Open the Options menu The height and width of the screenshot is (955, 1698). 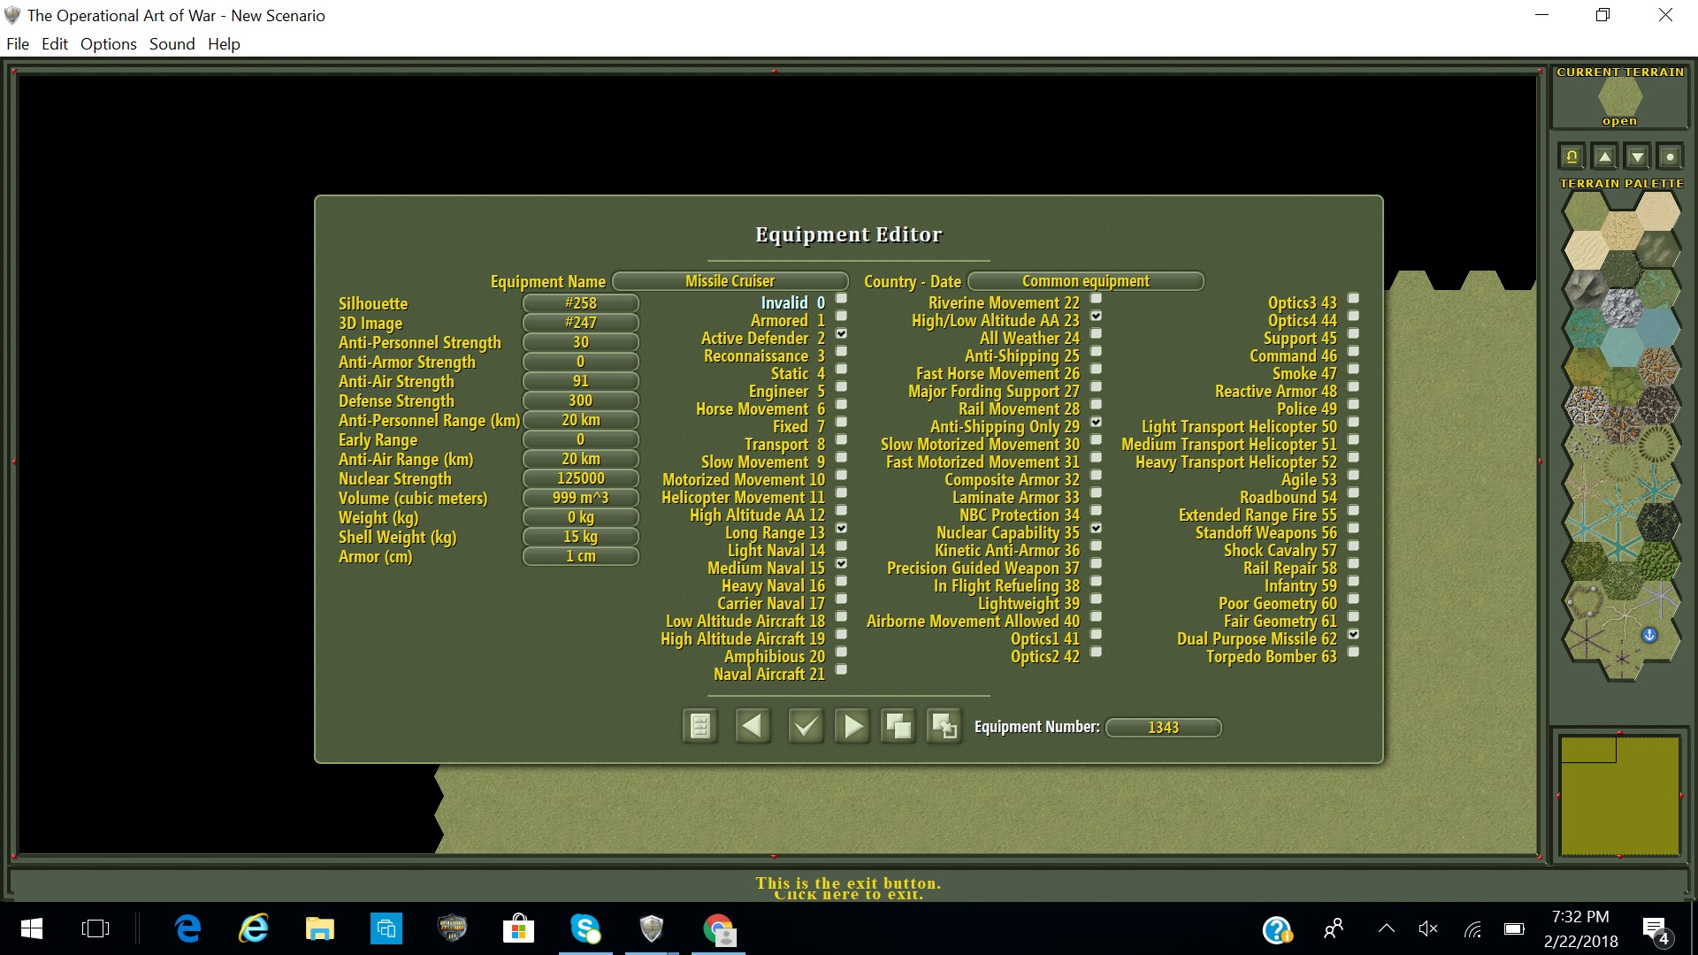109,44
